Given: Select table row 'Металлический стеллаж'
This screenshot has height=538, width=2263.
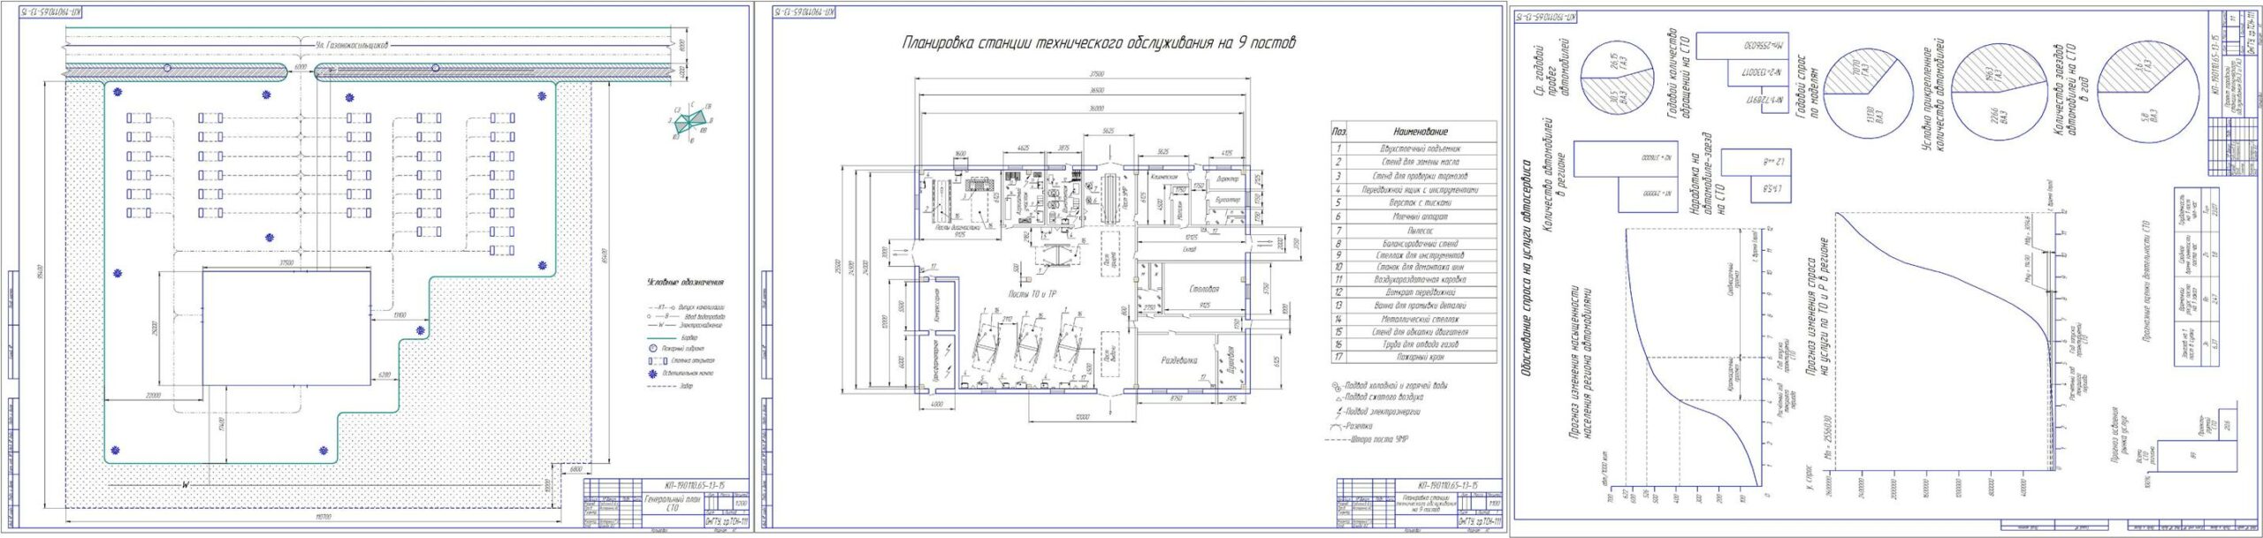Looking at the screenshot, I should click(x=1413, y=319).
